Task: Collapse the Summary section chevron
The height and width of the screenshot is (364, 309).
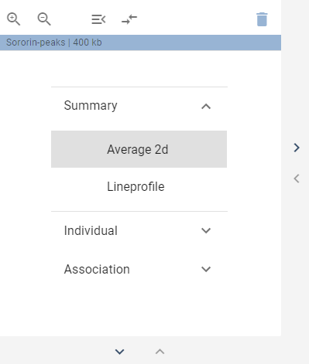Action: [x=206, y=107]
